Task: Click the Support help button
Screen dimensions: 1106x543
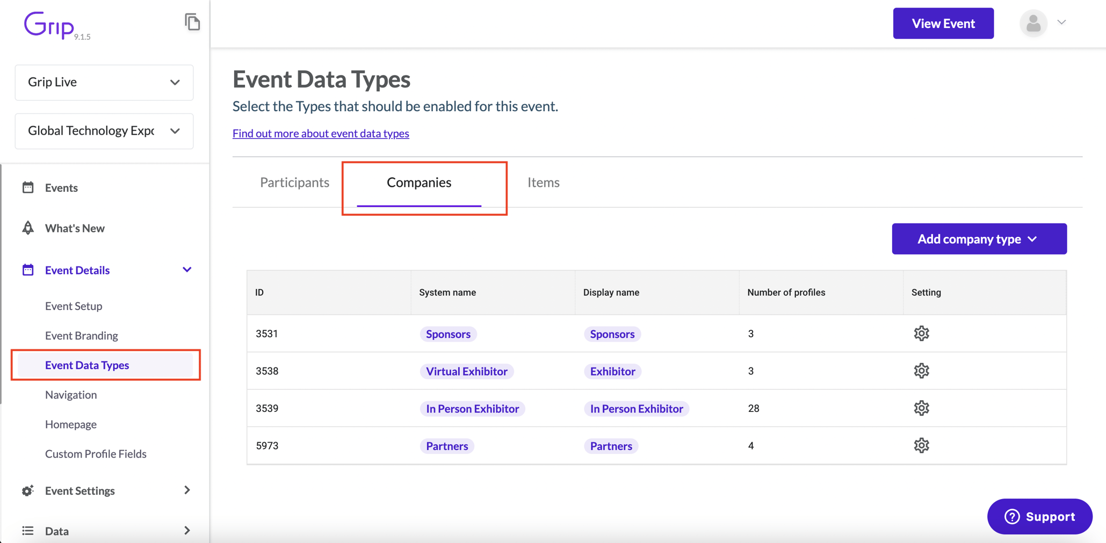Action: pos(1039,516)
